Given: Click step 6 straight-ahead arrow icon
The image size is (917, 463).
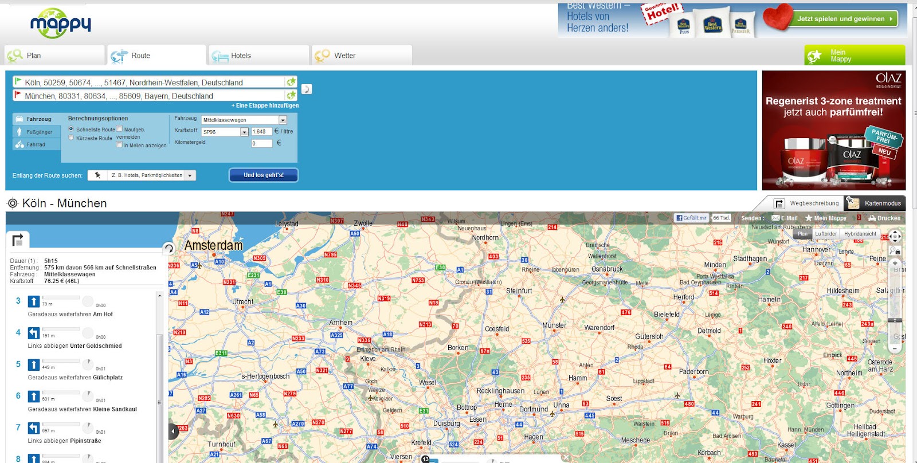Looking at the screenshot, I should click(x=34, y=397).
